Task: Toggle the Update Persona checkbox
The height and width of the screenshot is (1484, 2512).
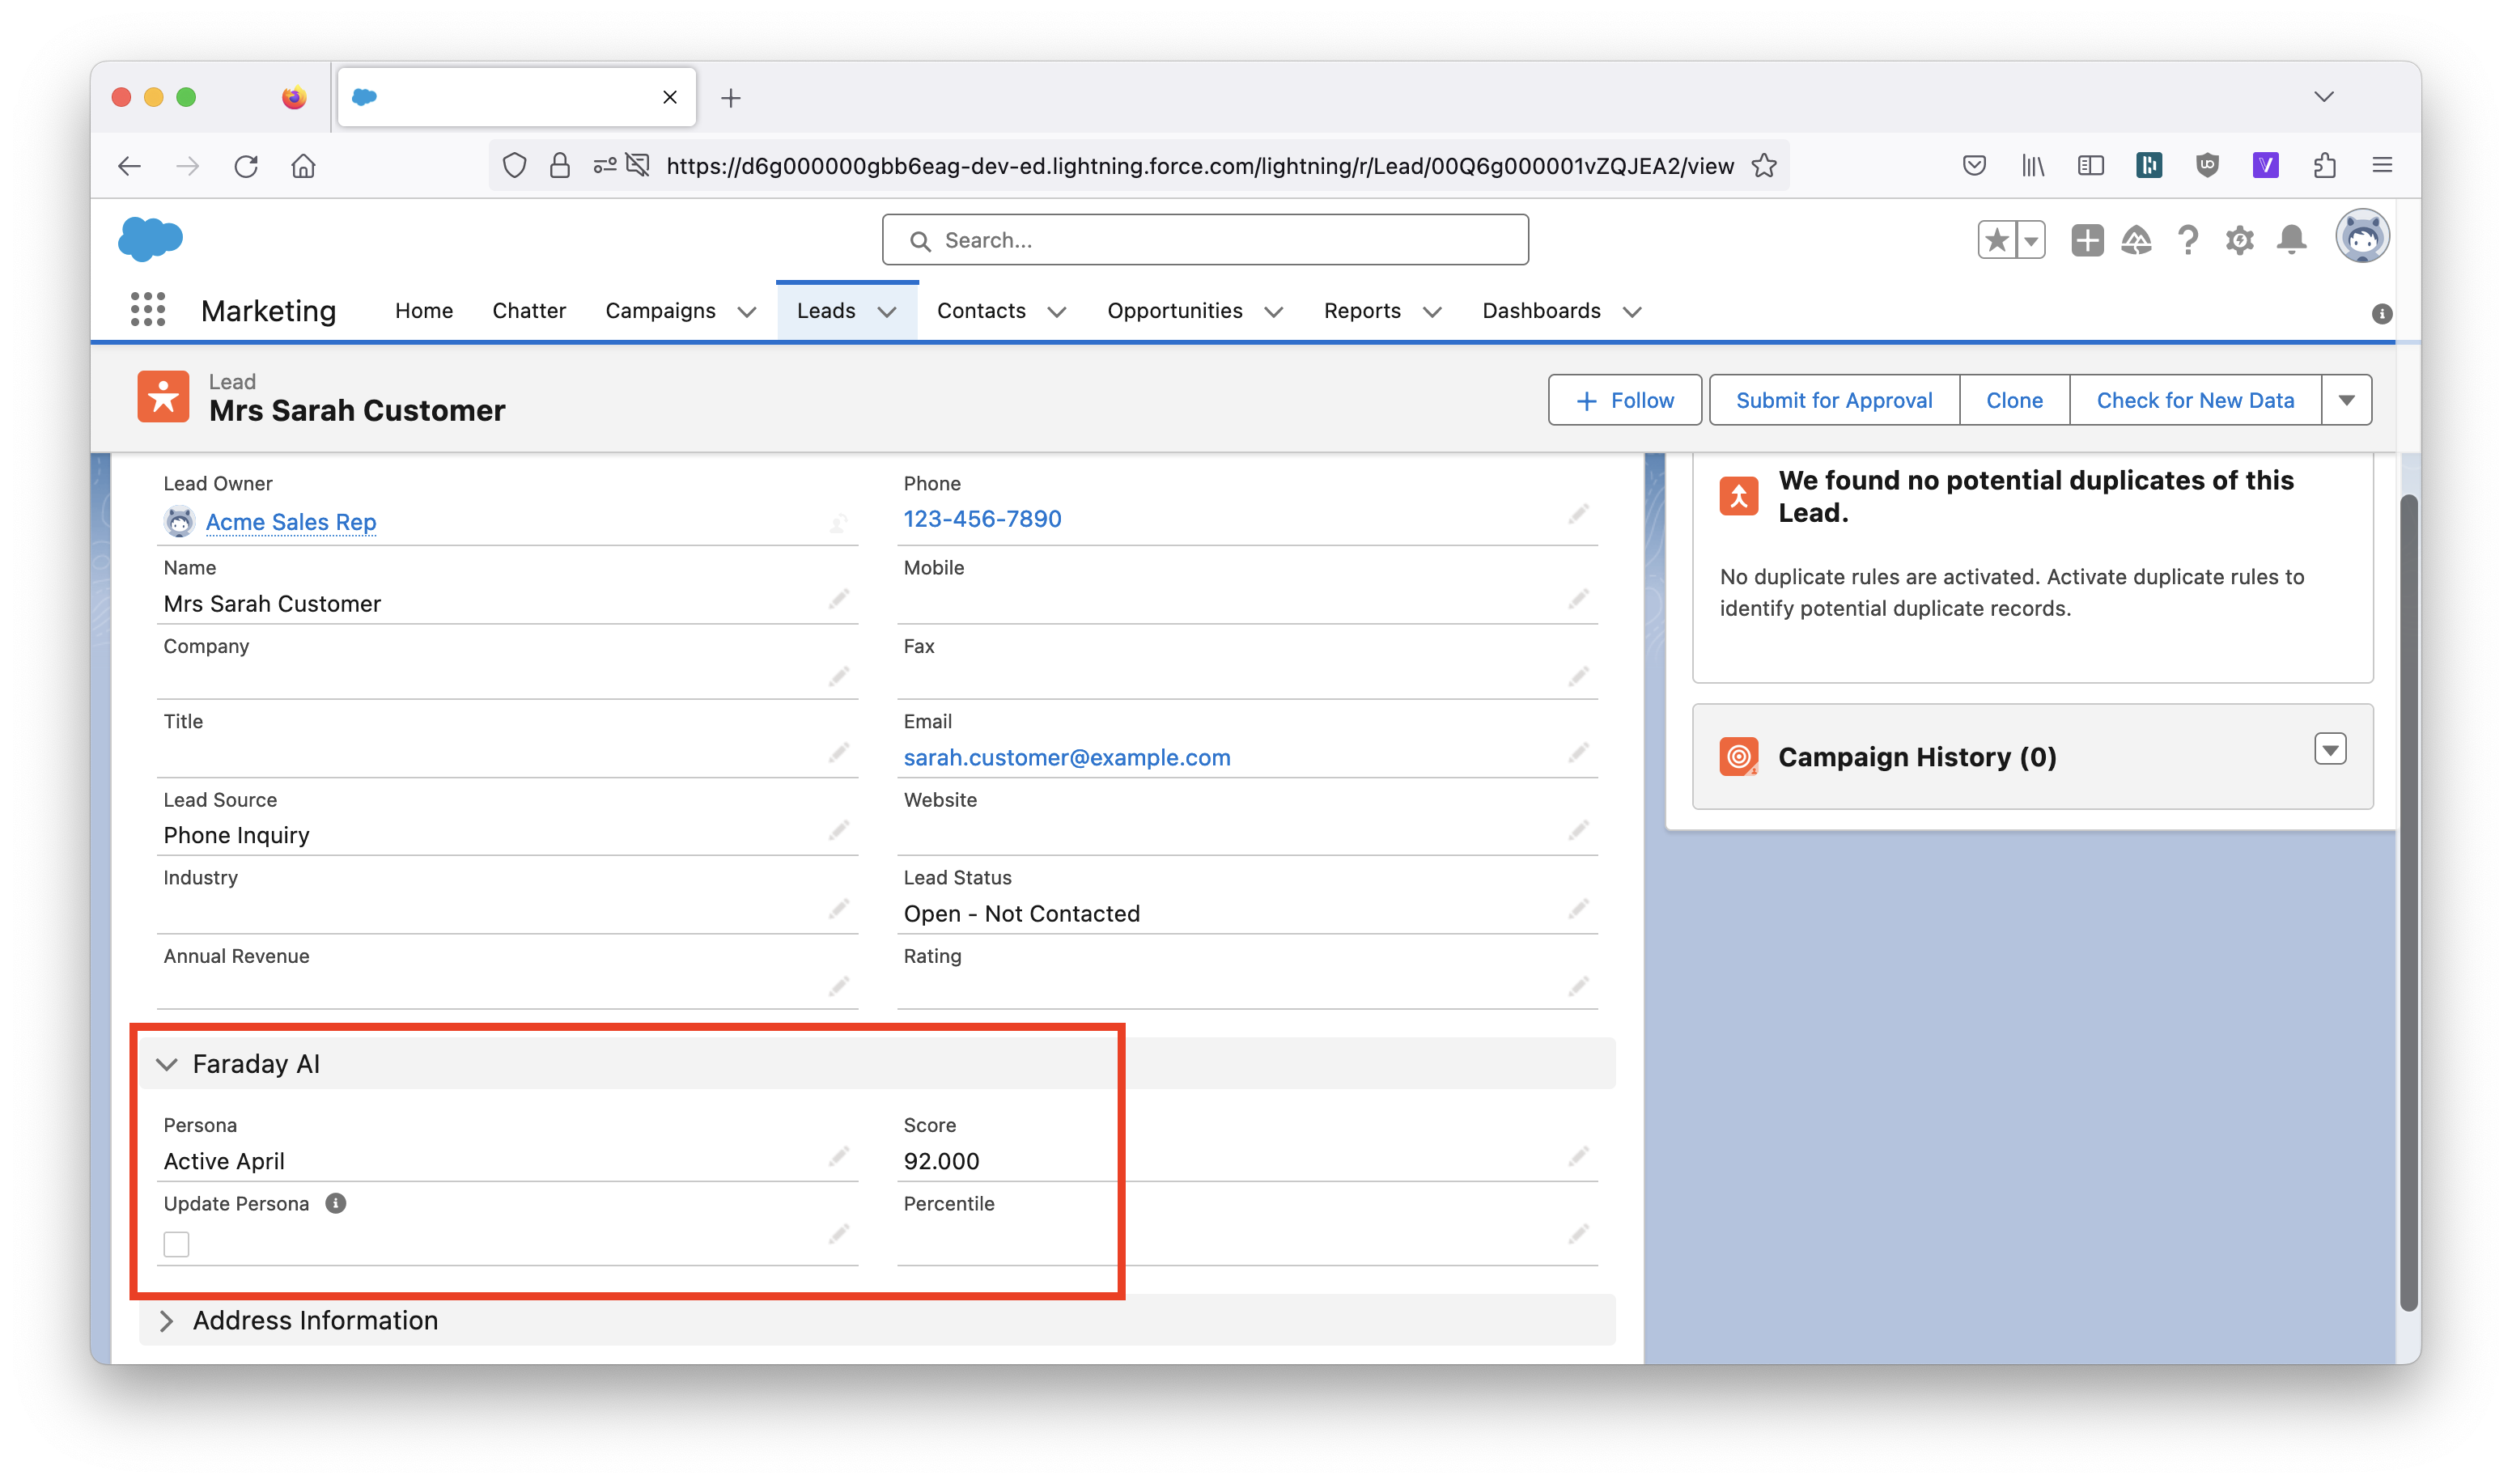Action: click(177, 1244)
